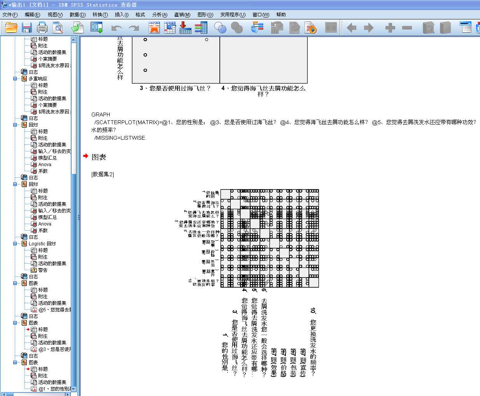Click the outline pane vertical scrollbar thumb
The width and height of the screenshot is (480, 396).
pos(74,280)
